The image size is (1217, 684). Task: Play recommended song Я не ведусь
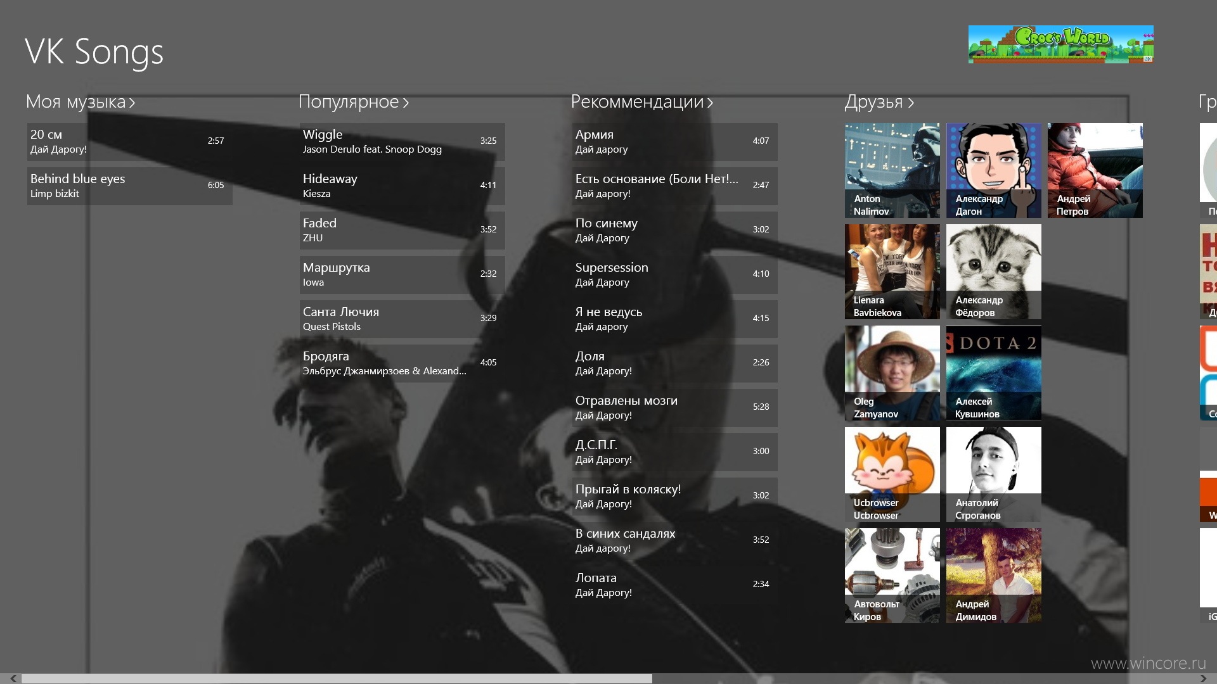[x=674, y=319]
